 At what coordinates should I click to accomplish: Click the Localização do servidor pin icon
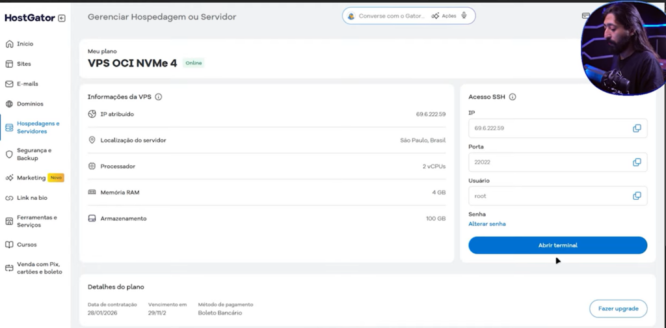(x=92, y=140)
